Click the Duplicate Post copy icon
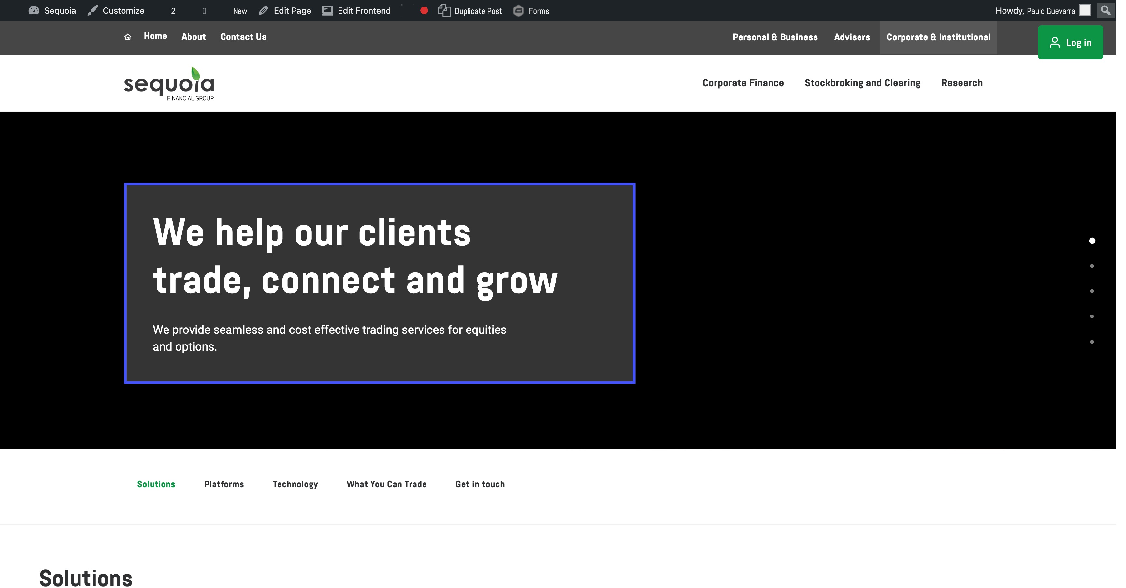The width and height of the screenshot is (1126, 588). 444,10
